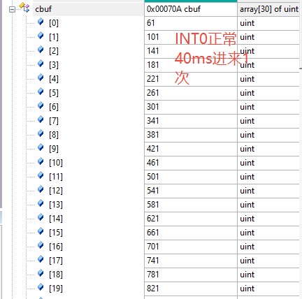Select array element label [6]
302x299 pixels.
coord(54,107)
